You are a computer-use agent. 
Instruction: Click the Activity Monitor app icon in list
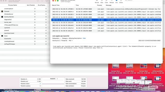pyautogui.click(x=2, y=17)
